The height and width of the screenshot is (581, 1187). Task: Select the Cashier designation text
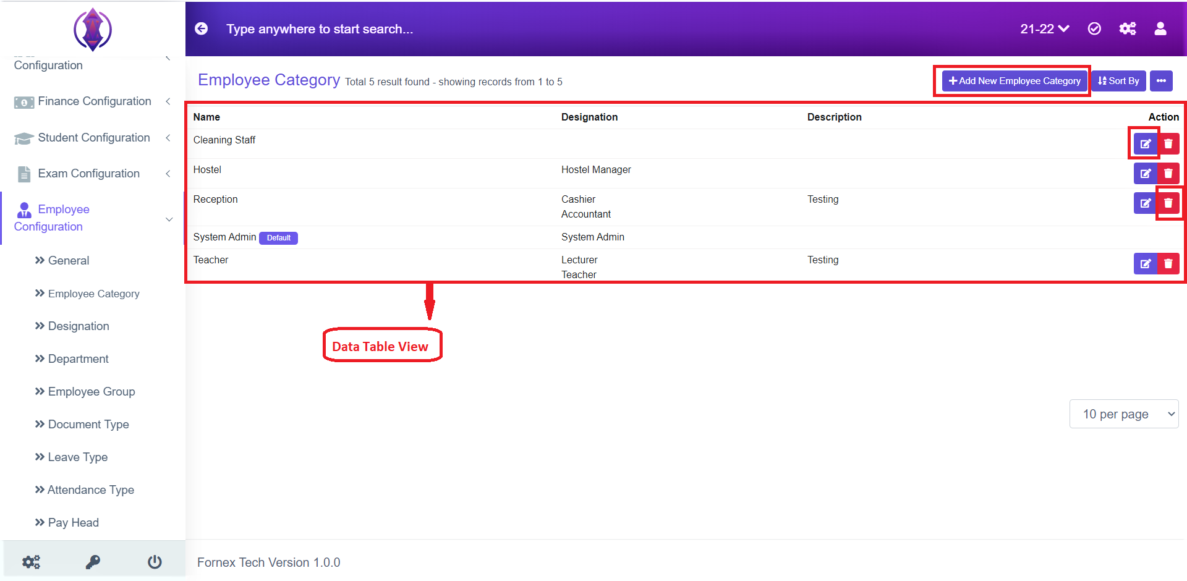(x=578, y=200)
